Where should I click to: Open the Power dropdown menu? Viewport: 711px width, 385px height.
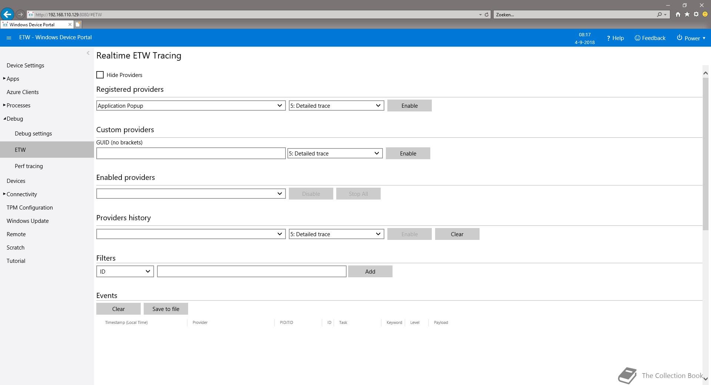[691, 38]
